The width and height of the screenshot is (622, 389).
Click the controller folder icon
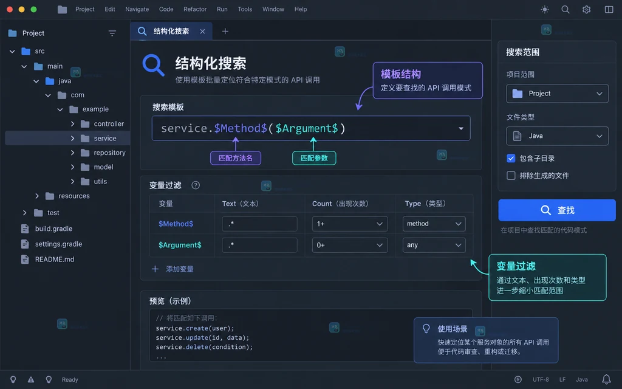(x=85, y=124)
